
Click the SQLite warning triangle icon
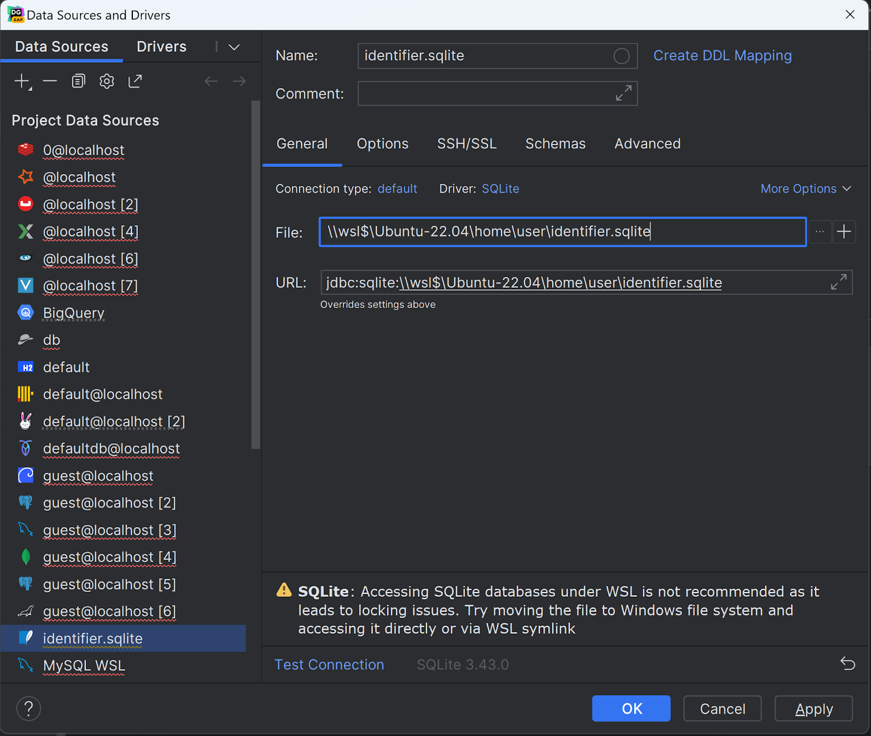tap(284, 590)
